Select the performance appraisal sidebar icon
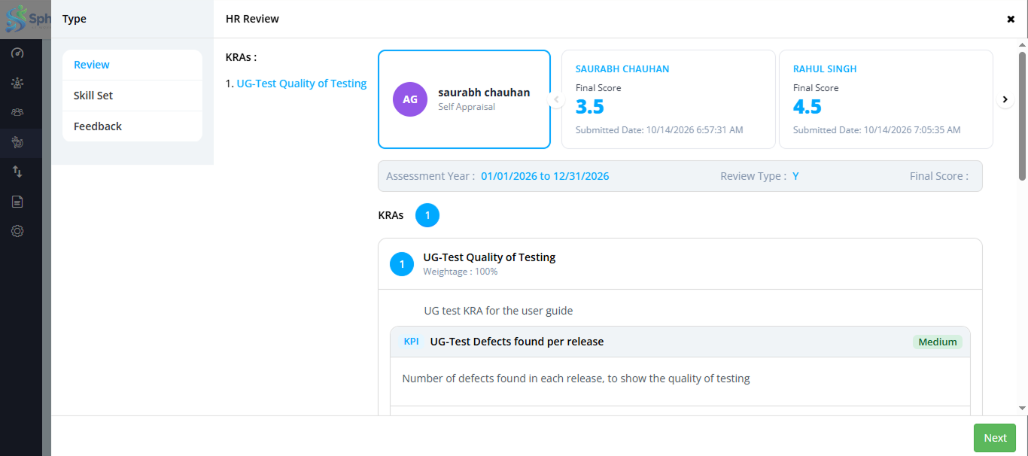Image resolution: width=1028 pixels, height=456 pixels. point(17,141)
